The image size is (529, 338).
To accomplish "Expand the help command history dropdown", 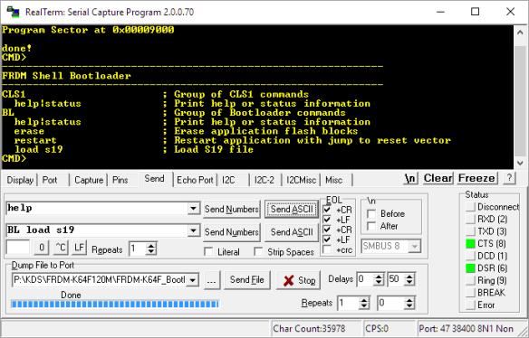I will pos(193,209).
